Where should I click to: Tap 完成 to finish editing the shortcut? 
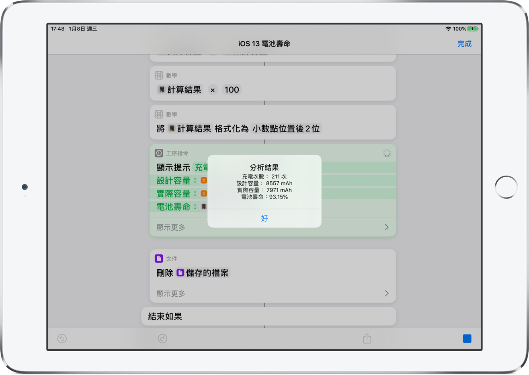point(464,44)
